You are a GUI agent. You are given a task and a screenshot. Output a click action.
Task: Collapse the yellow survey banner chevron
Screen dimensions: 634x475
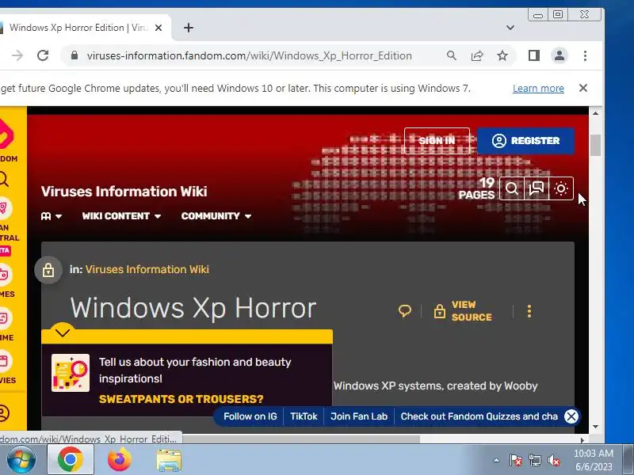pos(63,332)
